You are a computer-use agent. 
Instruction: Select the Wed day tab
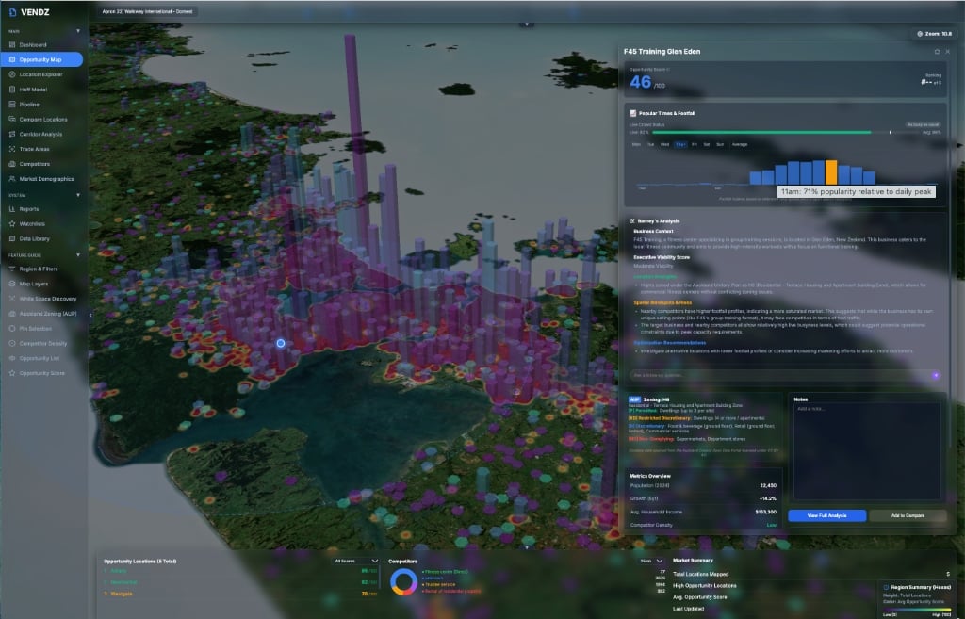(x=664, y=144)
